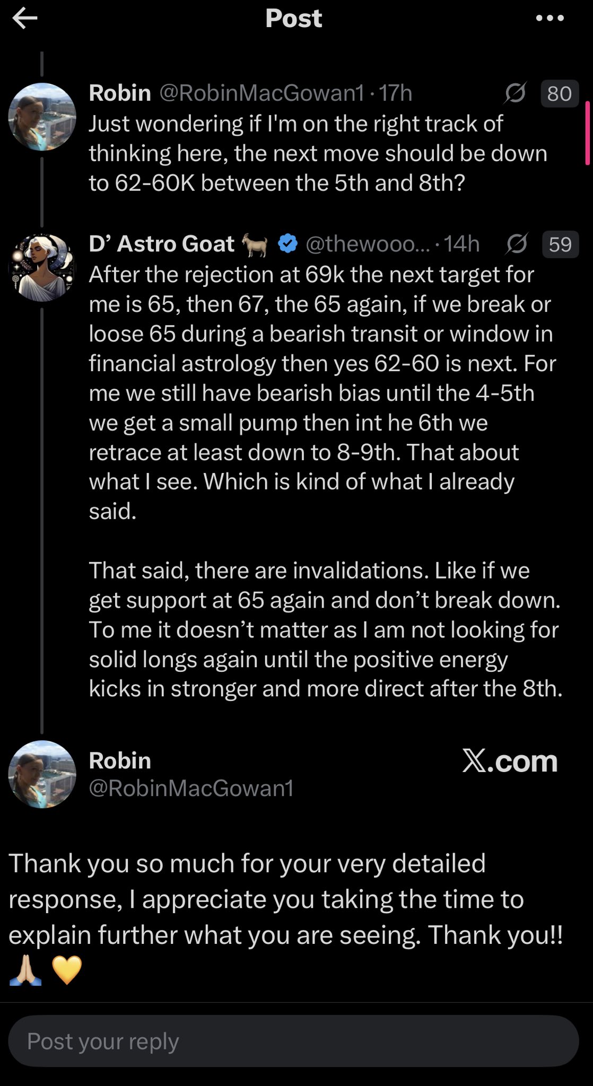Tap Robin's avatar on the main post
593x1086 pixels.
pos(42,774)
